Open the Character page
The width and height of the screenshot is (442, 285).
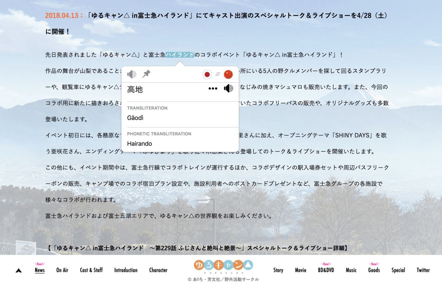[x=158, y=270]
